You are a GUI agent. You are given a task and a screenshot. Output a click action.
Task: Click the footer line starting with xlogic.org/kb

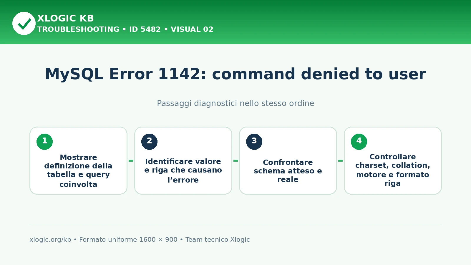(x=140, y=240)
